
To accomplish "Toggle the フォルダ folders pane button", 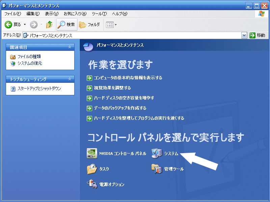I will click(89, 25).
